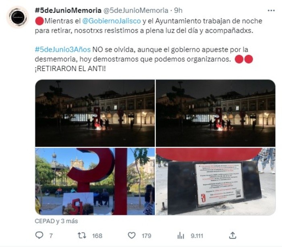Click the 179 likes count
The height and width of the screenshot is (247, 282).
point(146,236)
